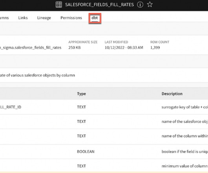The image size is (208, 173).
Task: Click the SALESFORCE_FIELDS_FILL_RATES title text
Action: pyautogui.click(x=99, y=5)
